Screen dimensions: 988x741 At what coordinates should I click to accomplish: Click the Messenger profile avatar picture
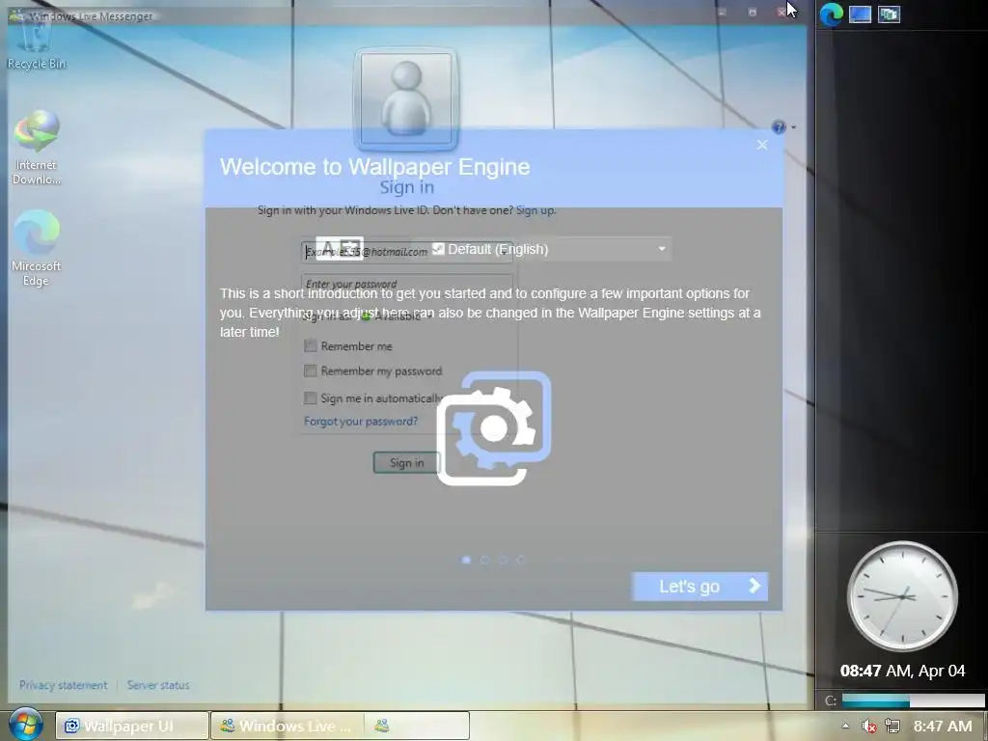(x=406, y=98)
